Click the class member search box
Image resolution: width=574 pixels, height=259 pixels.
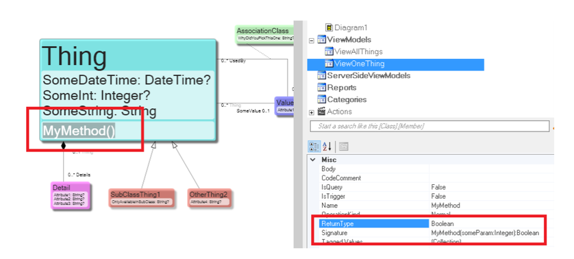(429, 126)
